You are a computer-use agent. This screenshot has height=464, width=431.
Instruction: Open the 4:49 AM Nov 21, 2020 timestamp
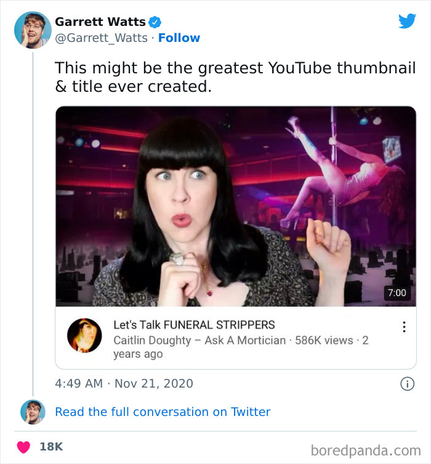click(x=124, y=383)
